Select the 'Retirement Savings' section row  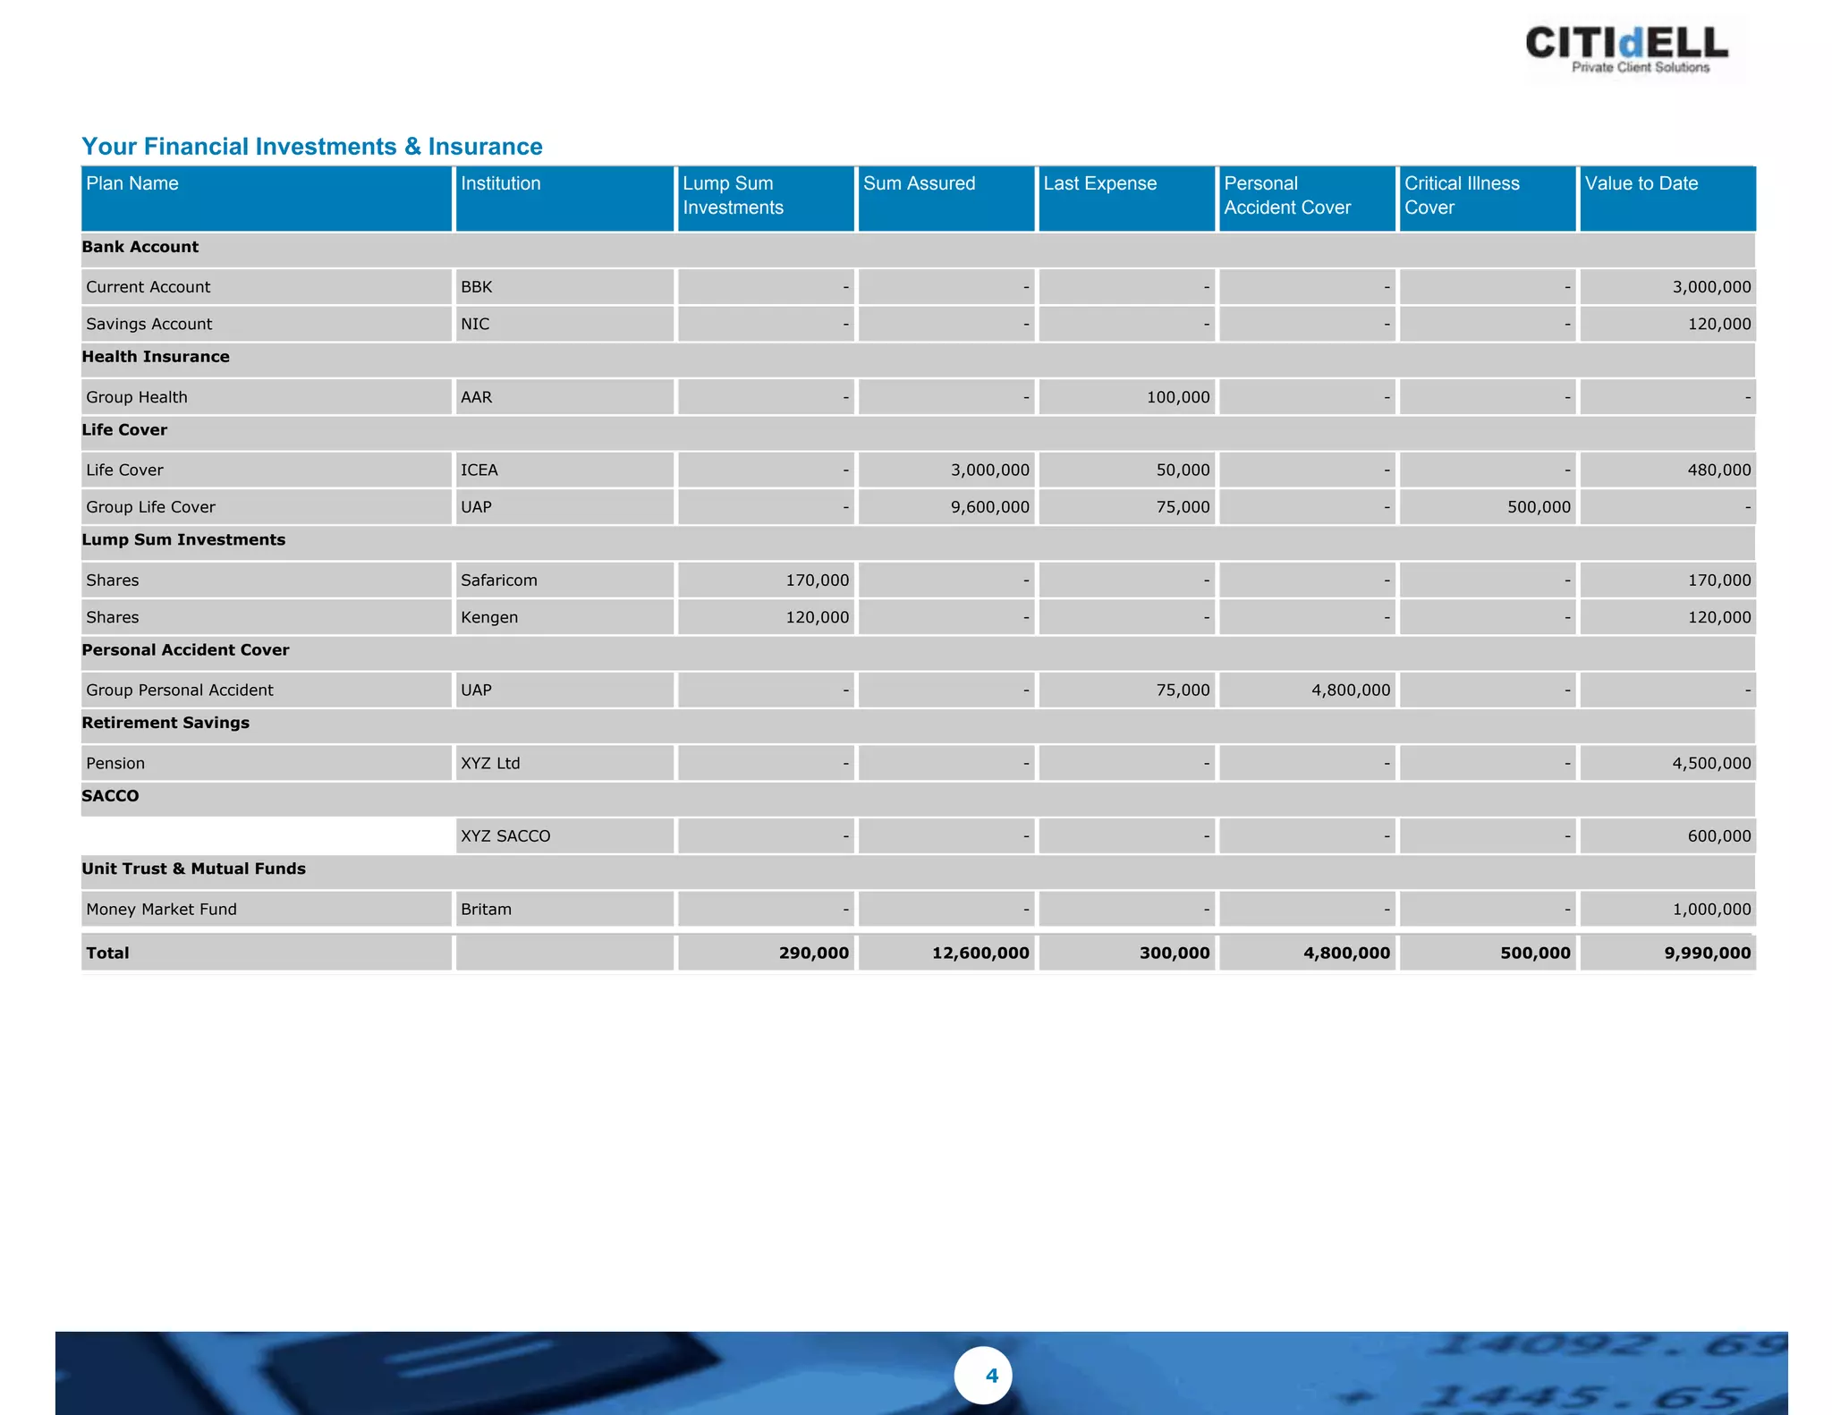[918, 726]
